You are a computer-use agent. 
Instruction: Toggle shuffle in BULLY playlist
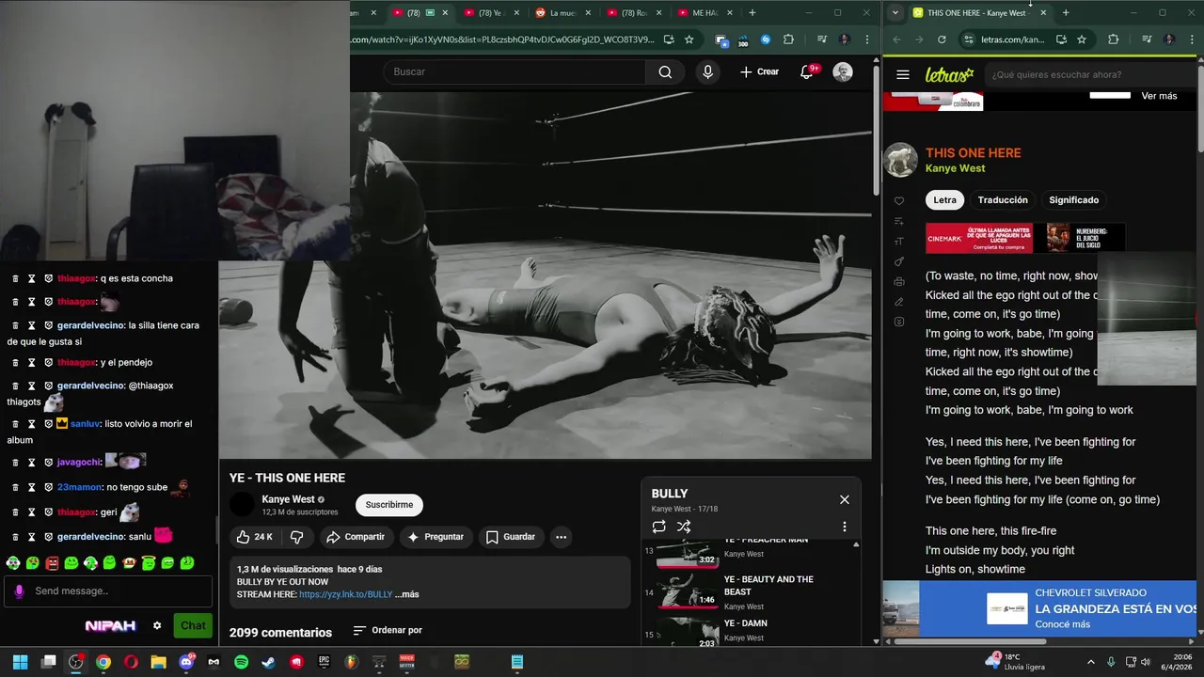pos(684,527)
